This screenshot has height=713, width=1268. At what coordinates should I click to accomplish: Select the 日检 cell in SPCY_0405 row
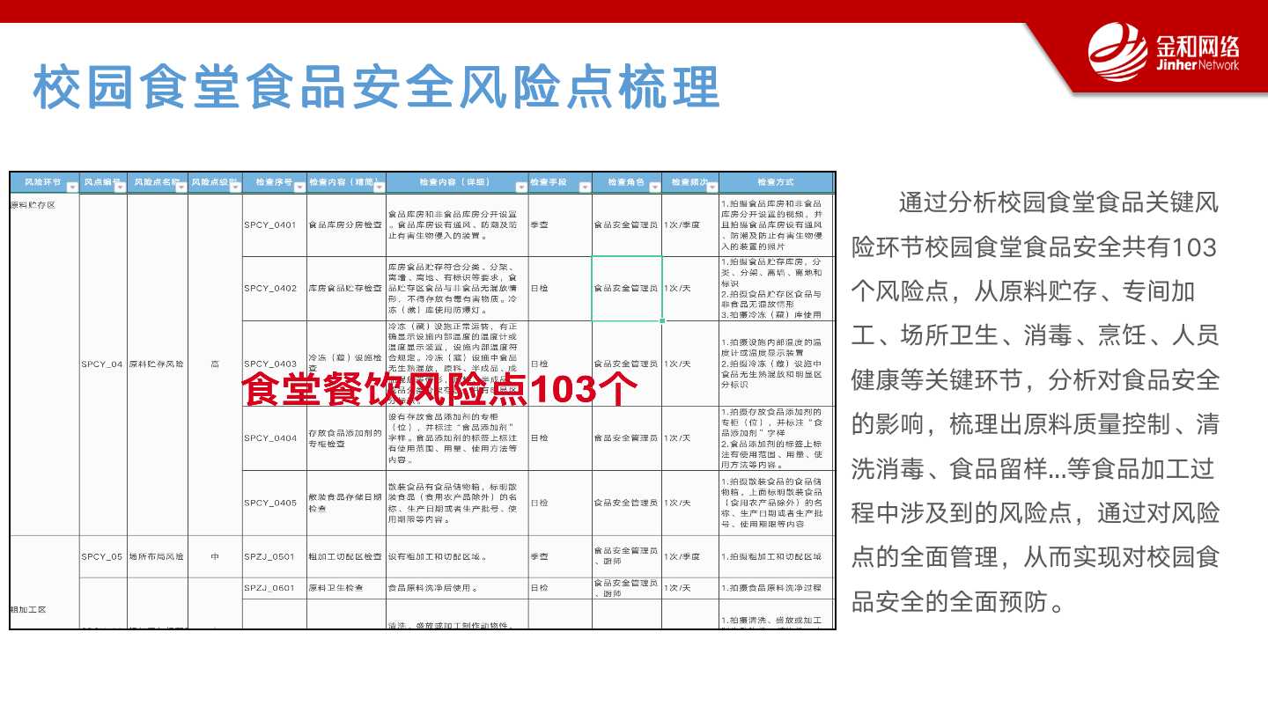tap(559, 503)
